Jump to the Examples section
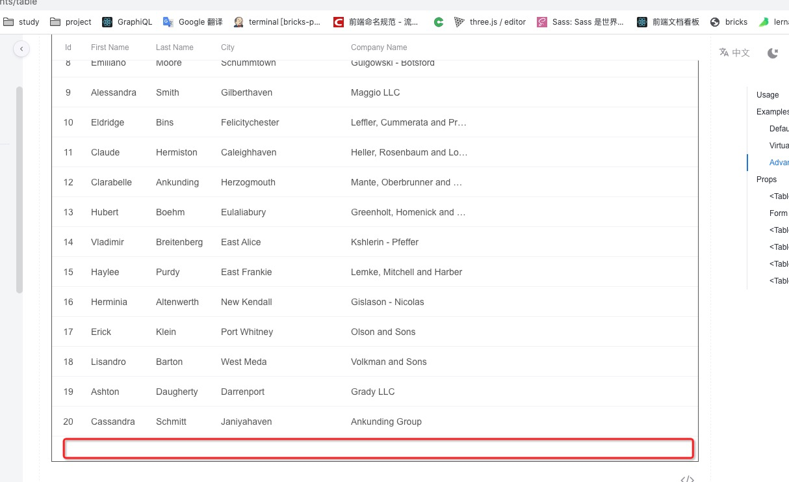Viewport: 789px width, 482px height. (773, 112)
